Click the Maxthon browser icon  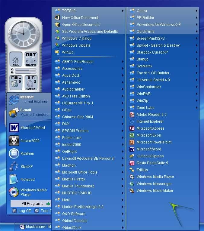(14, 153)
